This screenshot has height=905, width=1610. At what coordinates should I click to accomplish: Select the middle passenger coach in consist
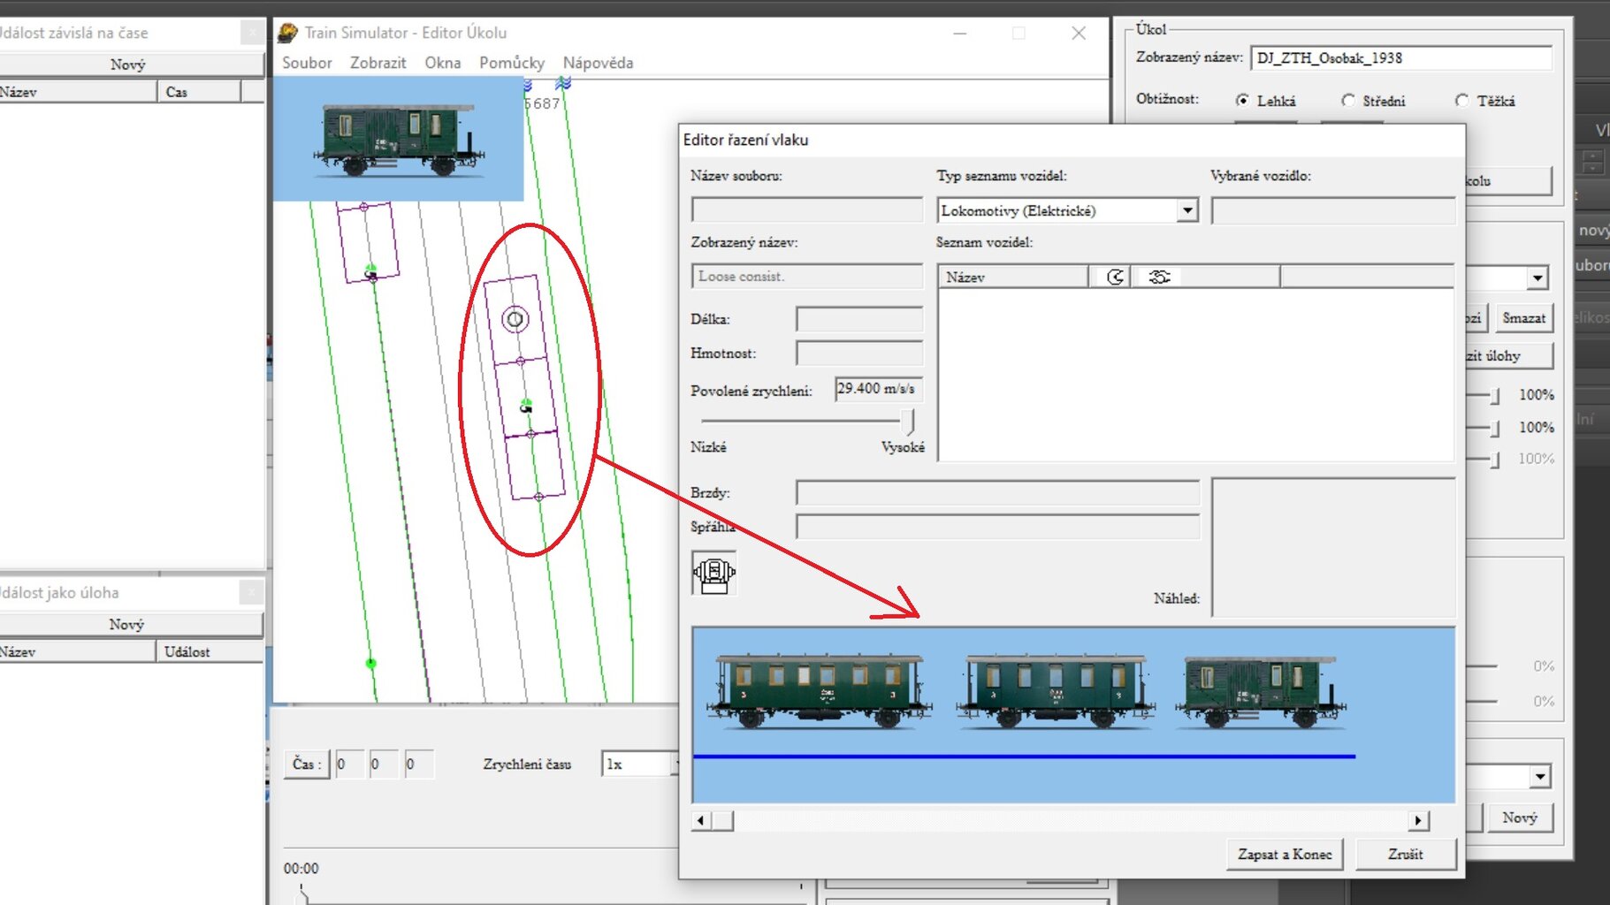1054,691
